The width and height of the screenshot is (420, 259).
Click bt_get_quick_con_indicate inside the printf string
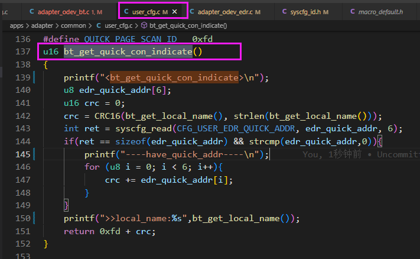pos(174,77)
